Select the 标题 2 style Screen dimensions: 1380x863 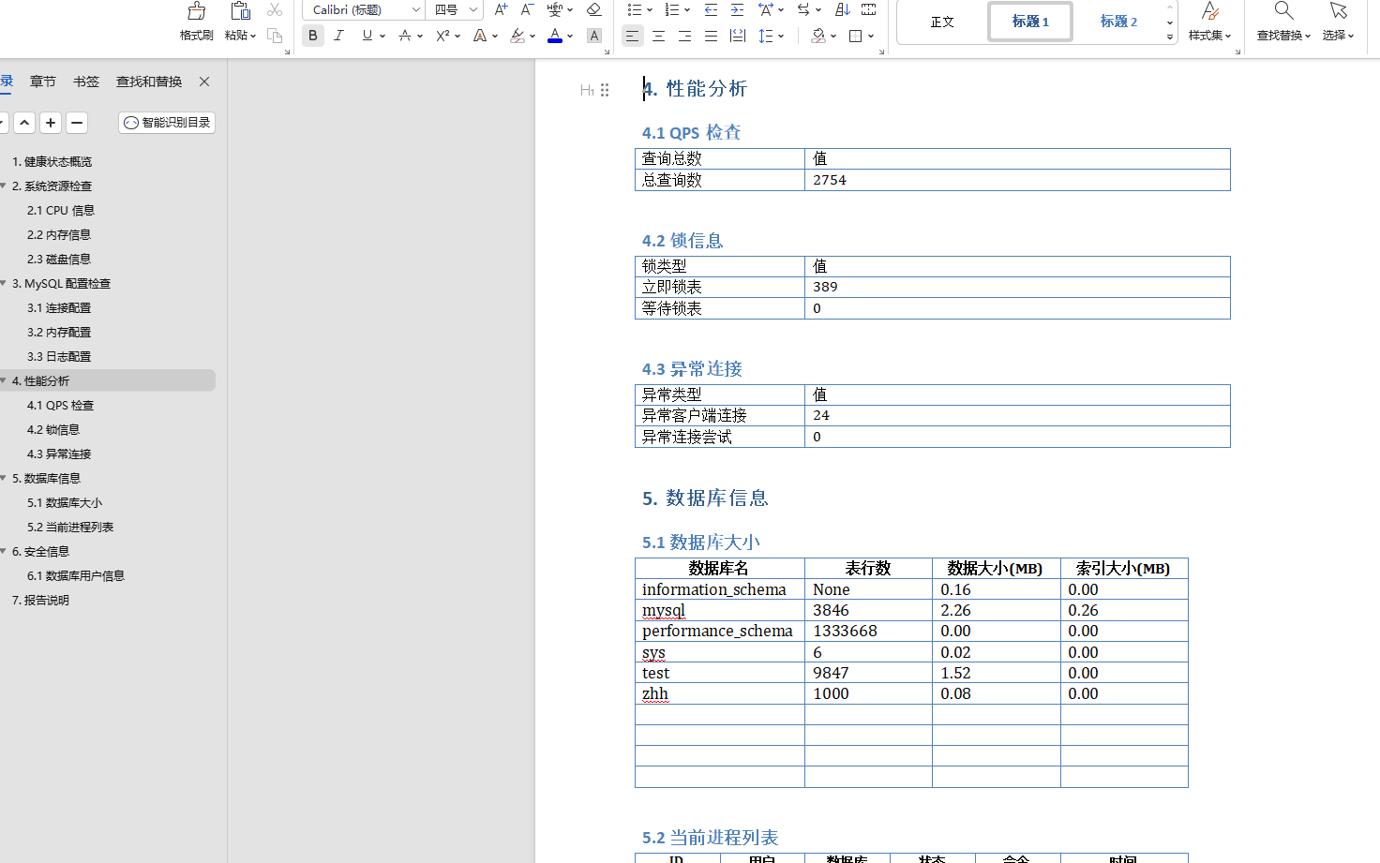tap(1118, 22)
